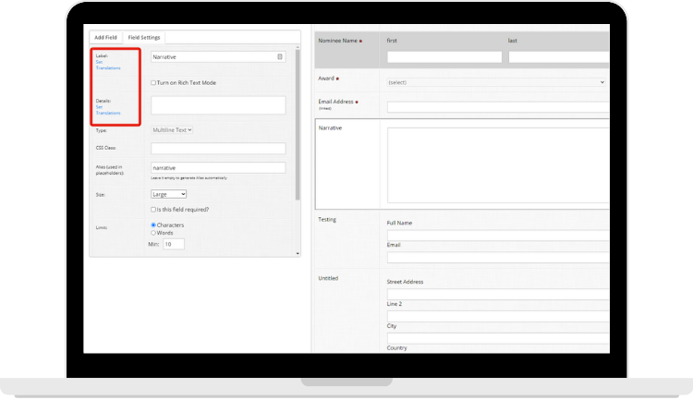Click the settings panel scrollbar down arrow
The width and height of the screenshot is (693, 400).
298,253
